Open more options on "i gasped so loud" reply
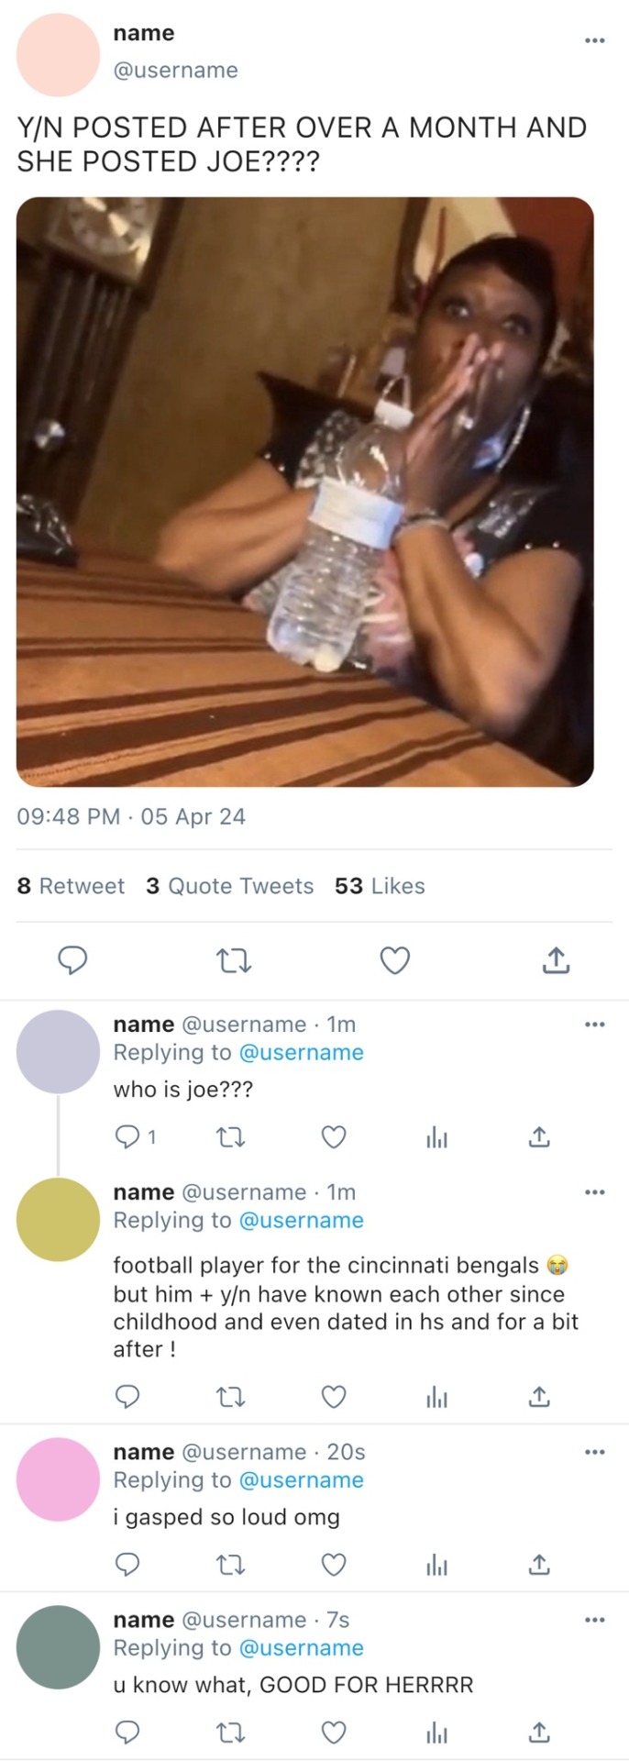Image resolution: width=629 pixels, height=1761 pixels. pyautogui.click(x=594, y=1452)
